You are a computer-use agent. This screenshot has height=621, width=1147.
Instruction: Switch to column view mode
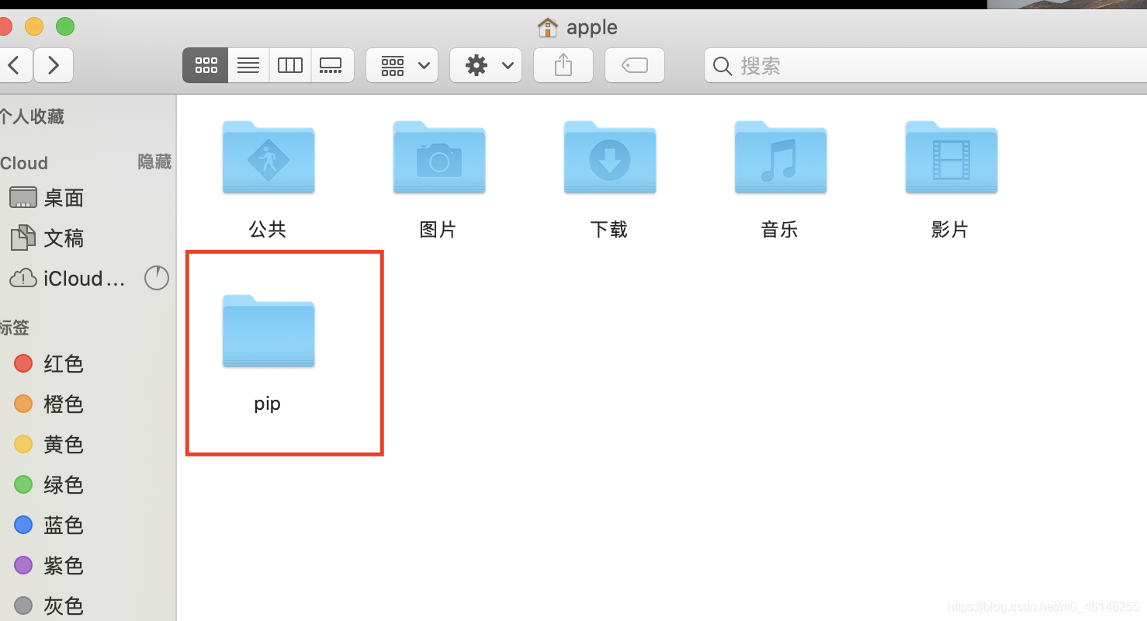(x=289, y=65)
